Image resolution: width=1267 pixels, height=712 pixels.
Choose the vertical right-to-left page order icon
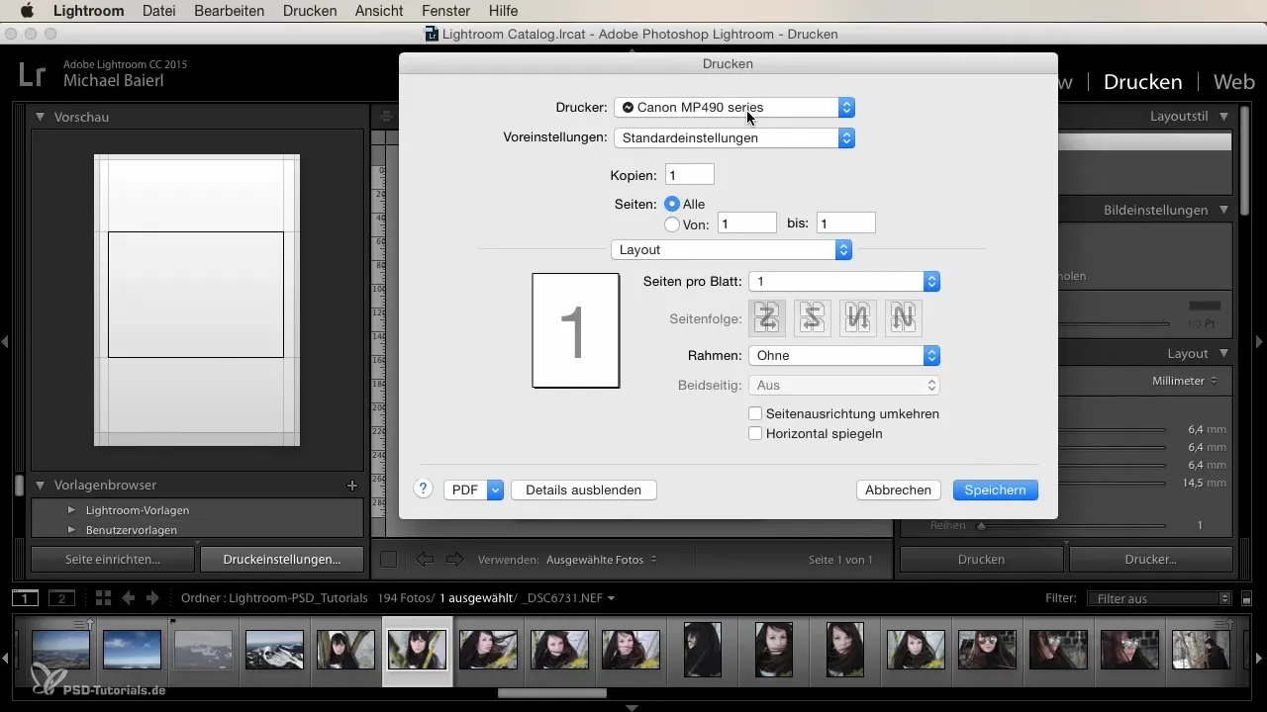pyautogui.click(x=858, y=317)
